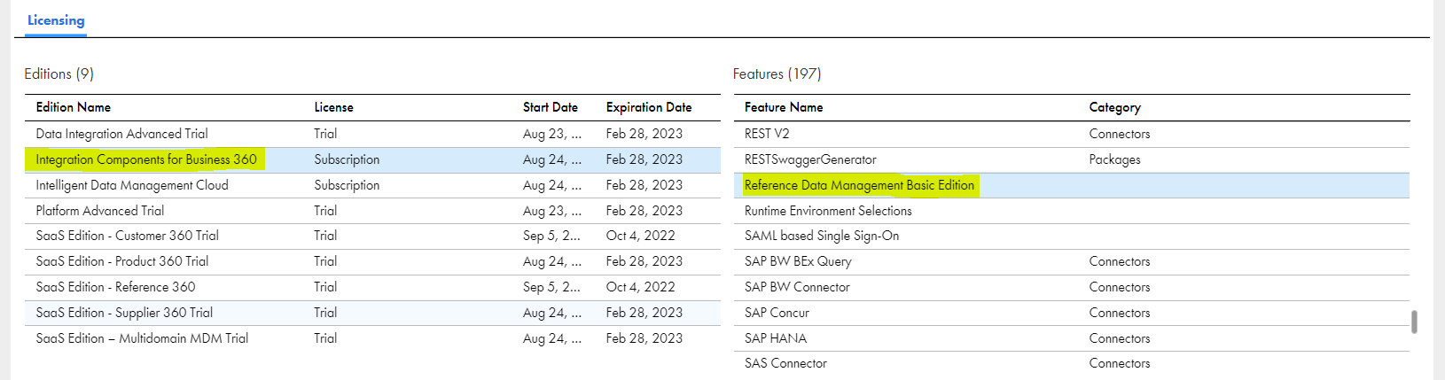Click Connectors category of SAP HANA
Viewport: 1445px width, 380px height.
coord(1120,338)
